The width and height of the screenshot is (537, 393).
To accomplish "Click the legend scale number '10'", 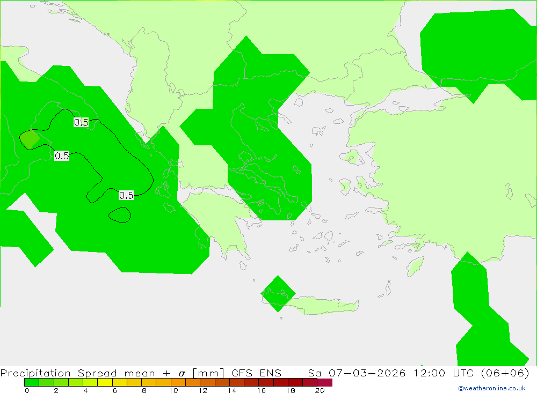I will pyautogui.click(x=173, y=390).
